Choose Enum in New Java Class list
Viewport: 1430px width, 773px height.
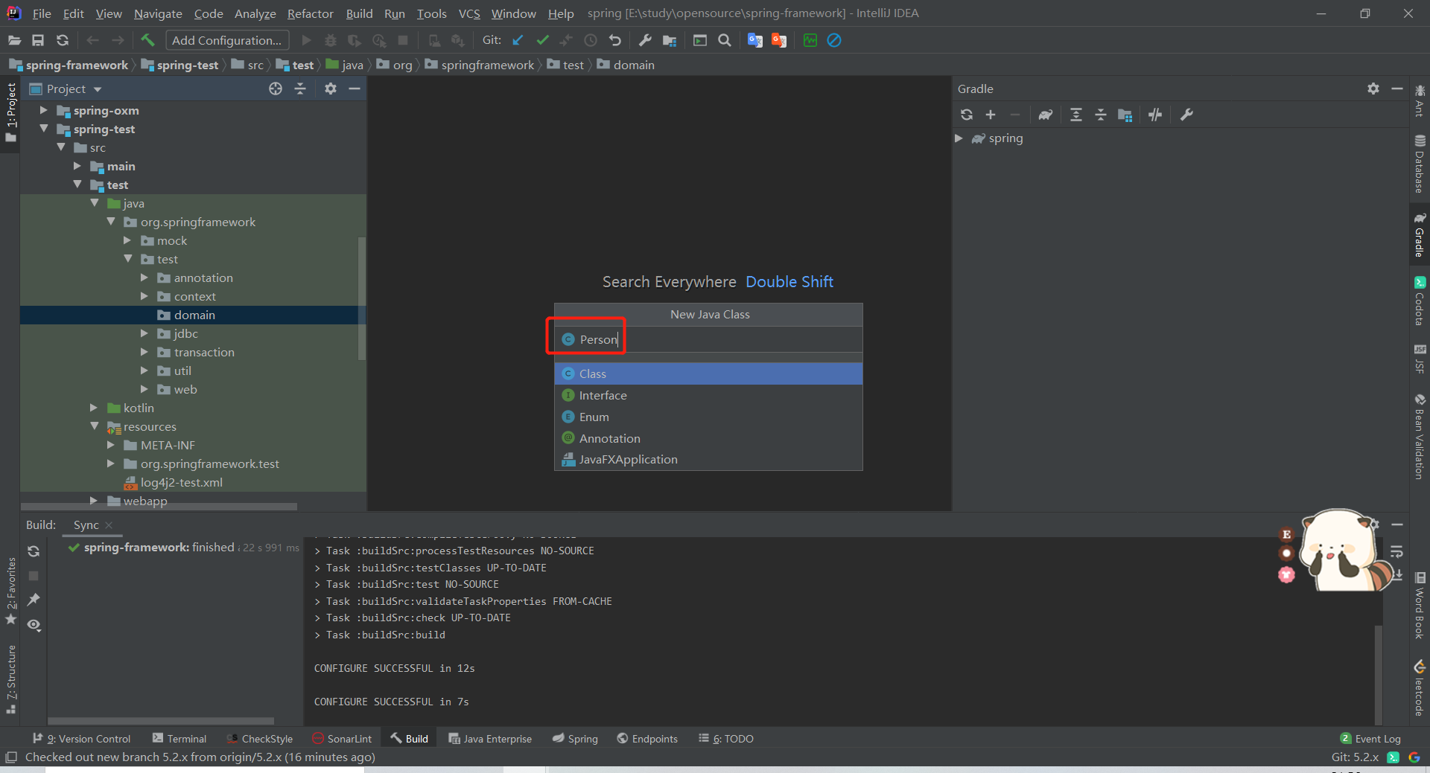coord(708,417)
